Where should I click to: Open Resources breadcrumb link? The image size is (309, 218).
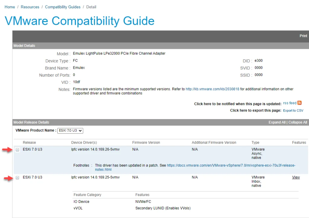[x=30, y=7]
